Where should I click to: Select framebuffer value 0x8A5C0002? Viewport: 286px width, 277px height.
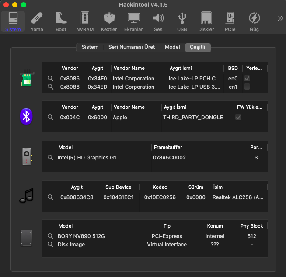169,157
